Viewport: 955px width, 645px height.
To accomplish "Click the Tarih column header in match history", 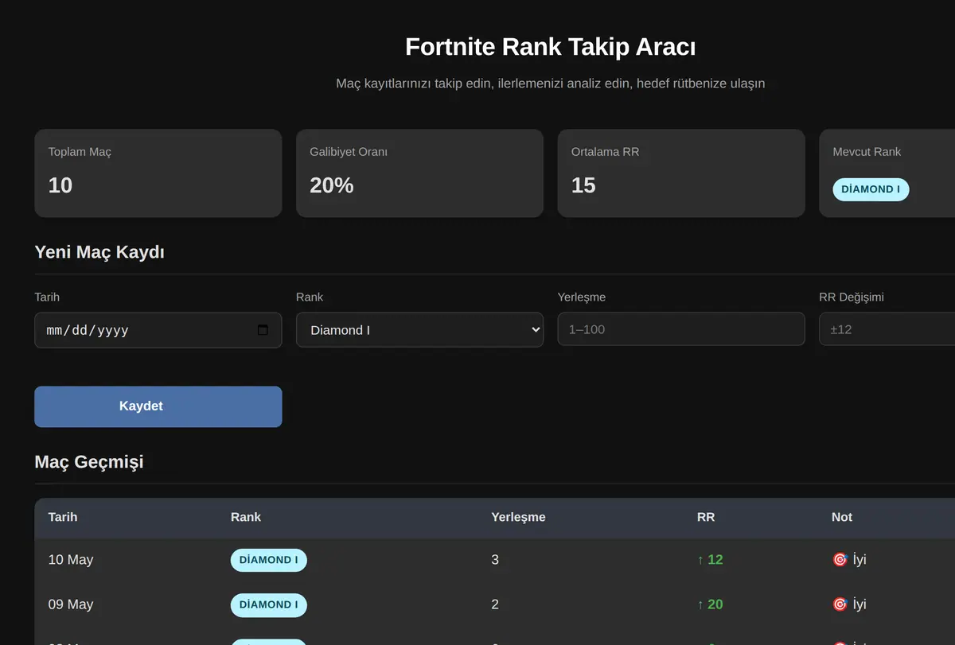I will pos(63,517).
